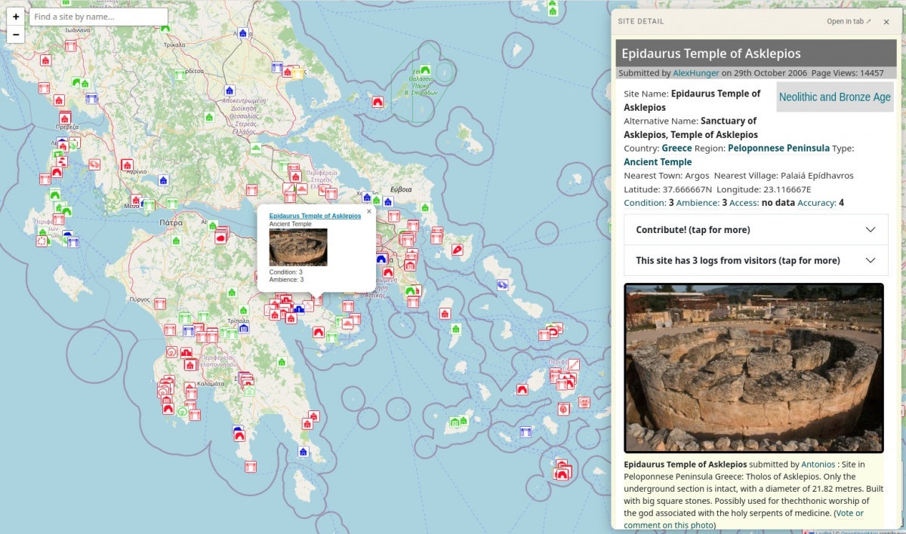This screenshot has height=534, width=906.
Task: Select the red temple marker at Mani's southern tip
Action: click(x=251, y=467)
